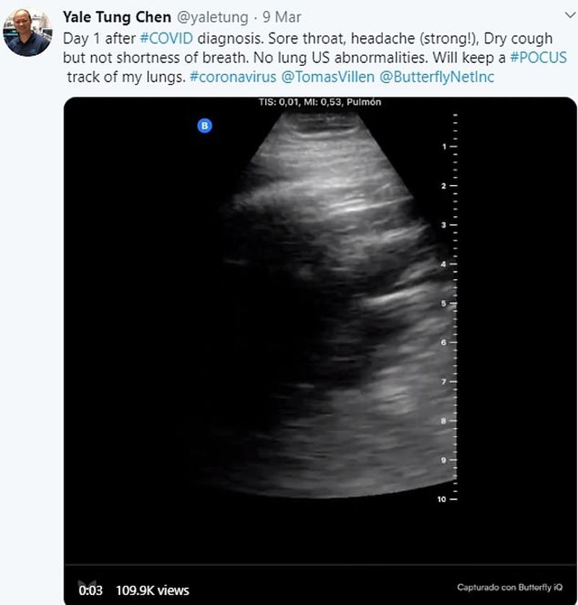The image size is (578, 605).
Task: Open the #POCUS hashtag
Action: (x=538, y=58)
